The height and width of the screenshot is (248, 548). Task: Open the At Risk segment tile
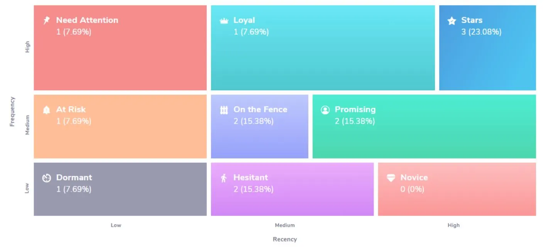tap(120, 127)
